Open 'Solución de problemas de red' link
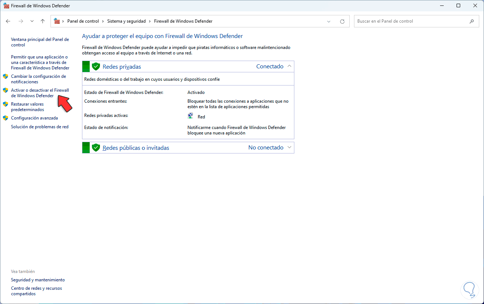 pyautogui.click(x=40, y=127)
